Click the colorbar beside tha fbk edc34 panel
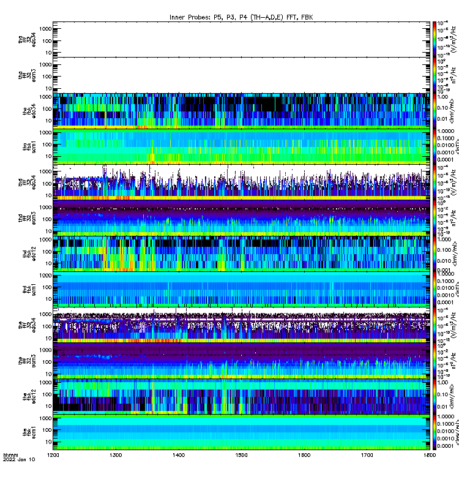 coord(435,111)
